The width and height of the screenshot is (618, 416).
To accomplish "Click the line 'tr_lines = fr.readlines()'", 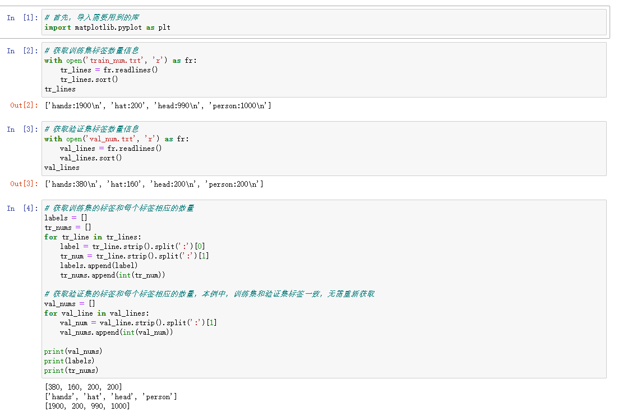I will click(109, 70).
